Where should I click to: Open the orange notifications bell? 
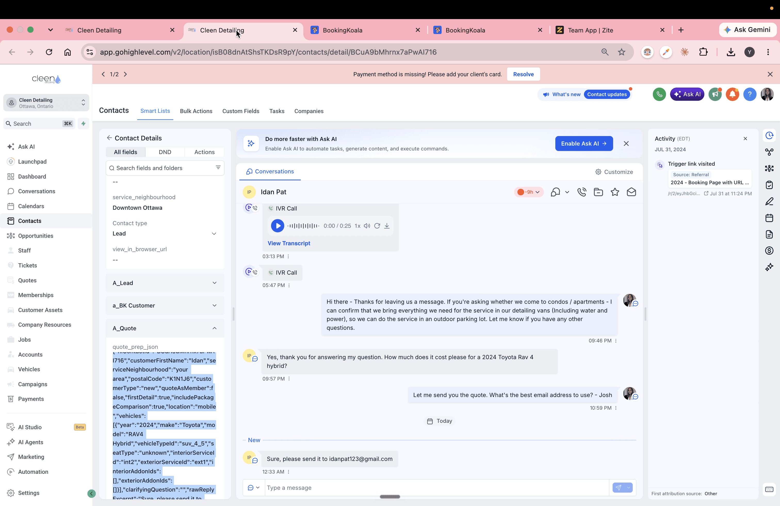point(732,94)
